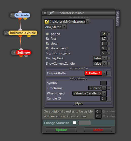Edit the SL_distance_pips value 5

104,53
